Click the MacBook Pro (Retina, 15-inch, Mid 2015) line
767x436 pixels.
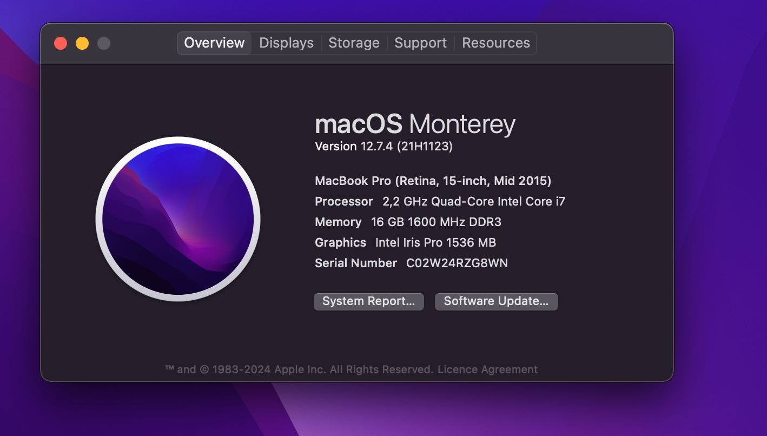433,181
